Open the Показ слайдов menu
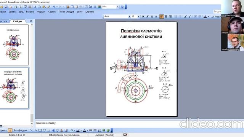The image size is (244, 137). click(66, 12)
